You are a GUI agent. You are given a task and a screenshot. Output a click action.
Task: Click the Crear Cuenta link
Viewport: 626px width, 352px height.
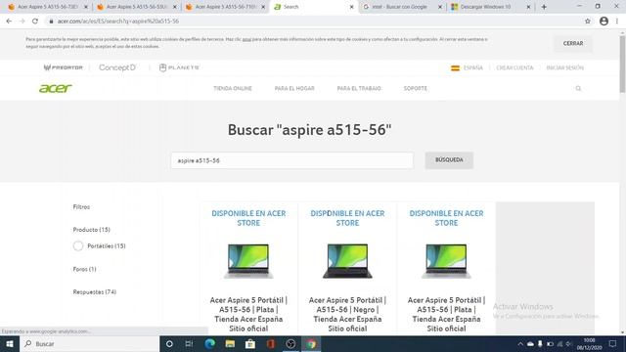pyautogui.click(x=514, y=67)
